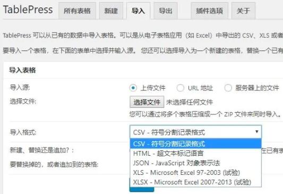The image size is (283, 194).
Task: Select 服务器上的文件 radio option
Action: point(228,88)
